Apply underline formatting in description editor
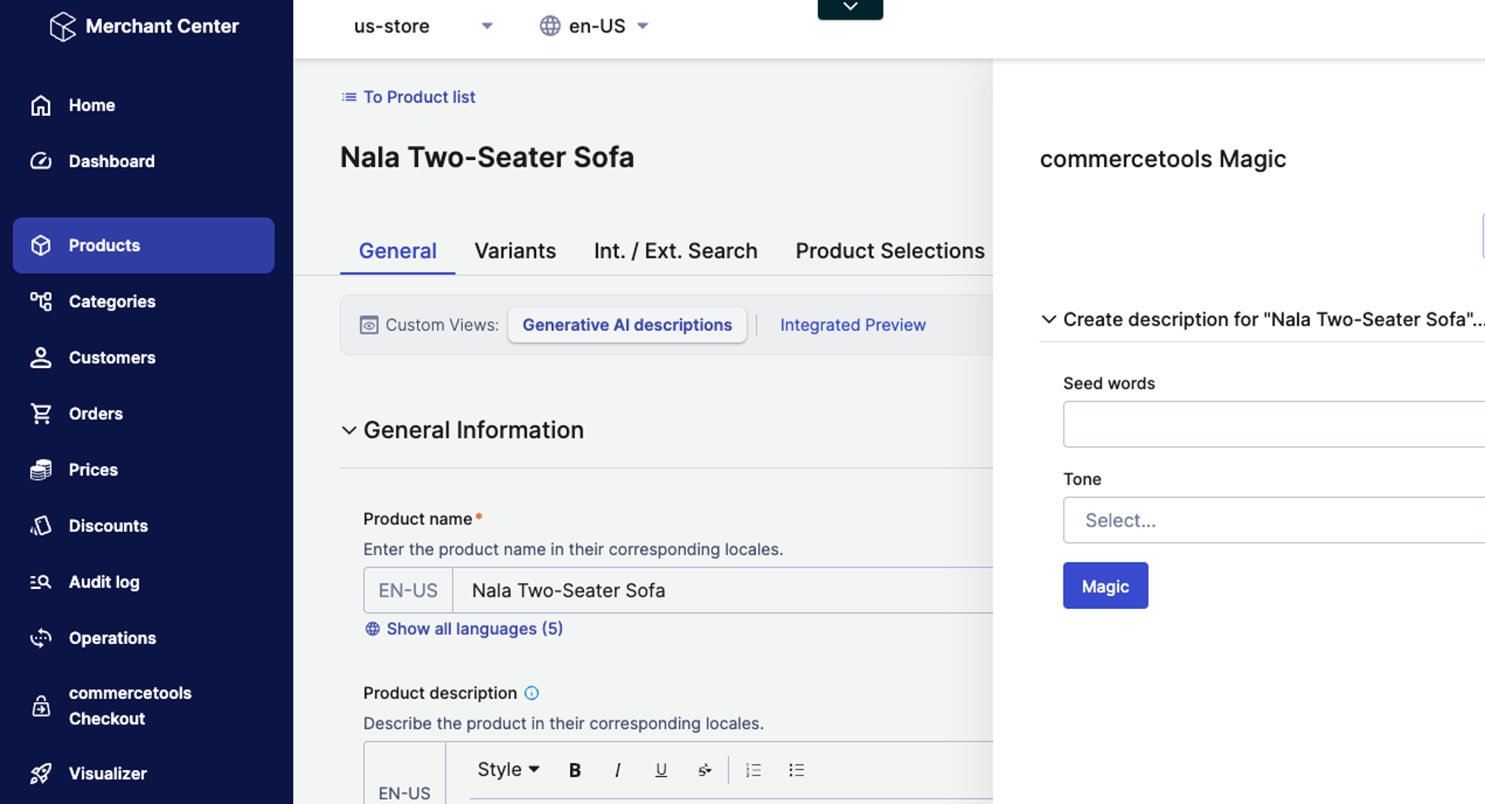The width and height of the screenshot is (1485, 804). (661, 770)
